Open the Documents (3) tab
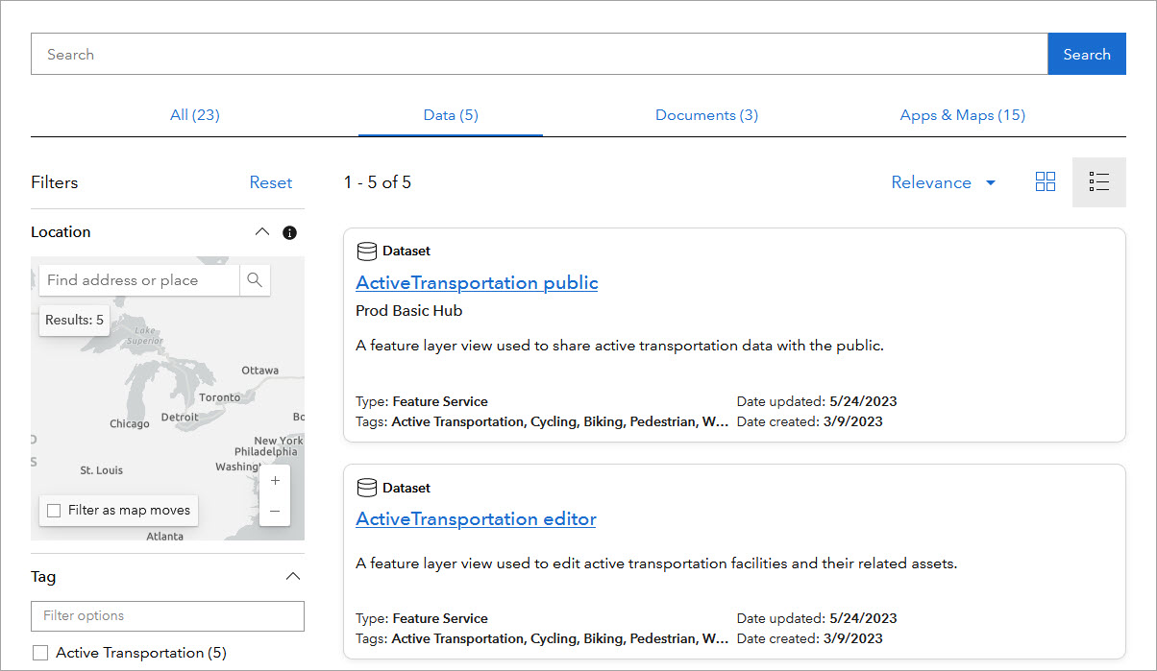Screen dimensions: 1157x671 coord(706,115)
